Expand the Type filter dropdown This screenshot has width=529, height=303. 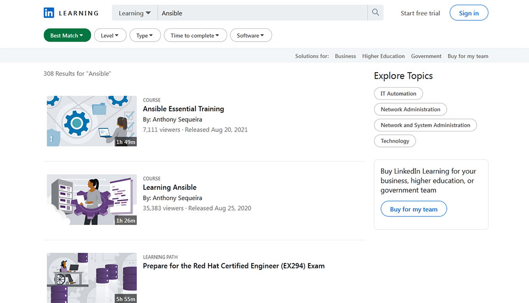[145, 35]
